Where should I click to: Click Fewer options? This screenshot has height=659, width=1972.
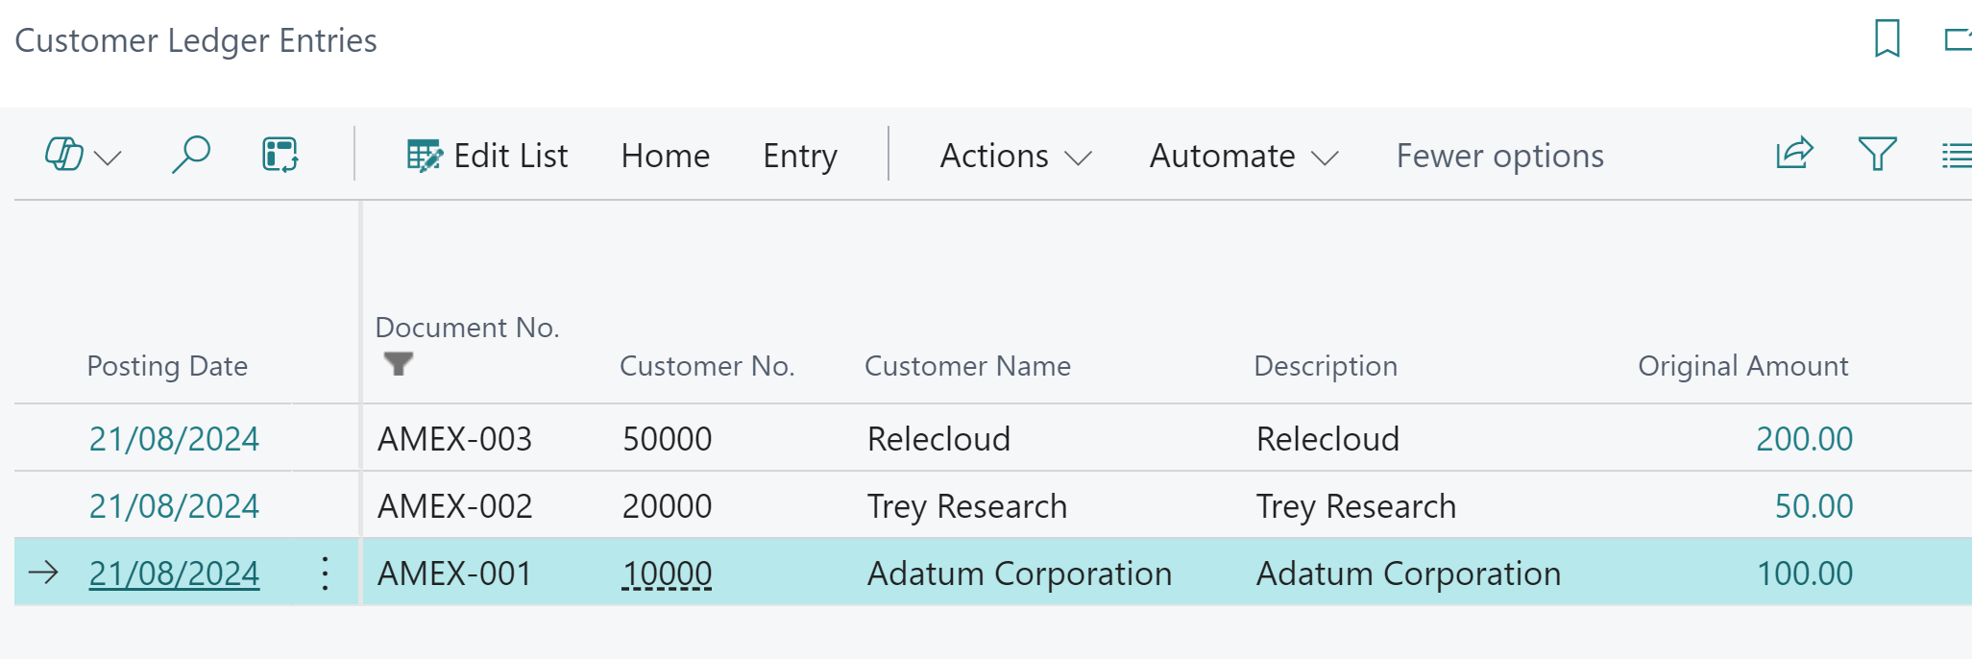[x=1499, y=156]
